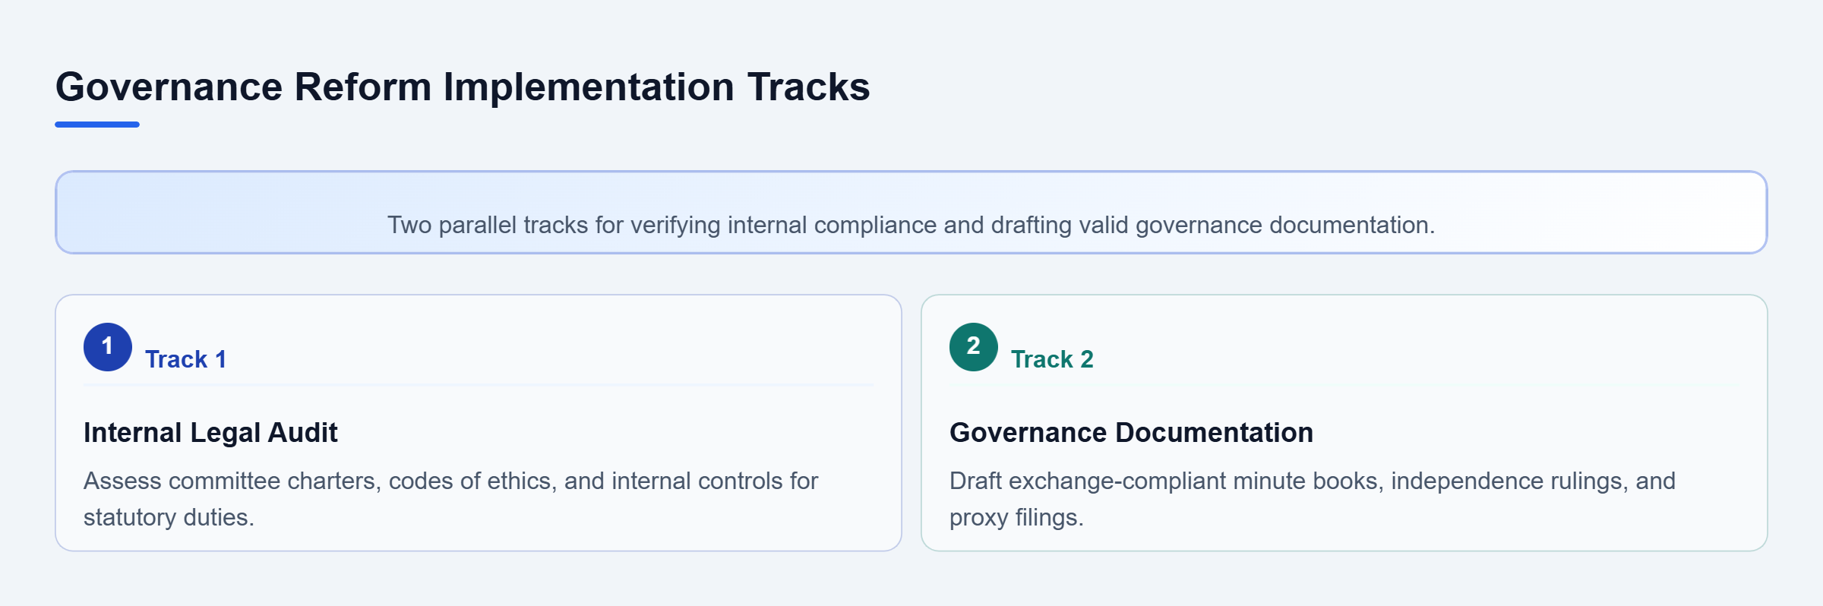Viewport: 1823px width, 606px height.
Task: Click the Internal Legal Audit heading
Action: 210,433
